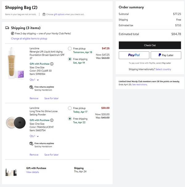
Task: Click the free returns icon under foundation
Action: tap(31, 87)
